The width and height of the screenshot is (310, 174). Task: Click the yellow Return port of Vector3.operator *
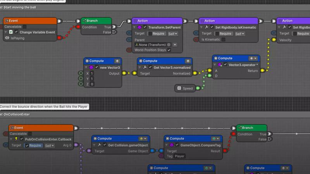[263, 70]
